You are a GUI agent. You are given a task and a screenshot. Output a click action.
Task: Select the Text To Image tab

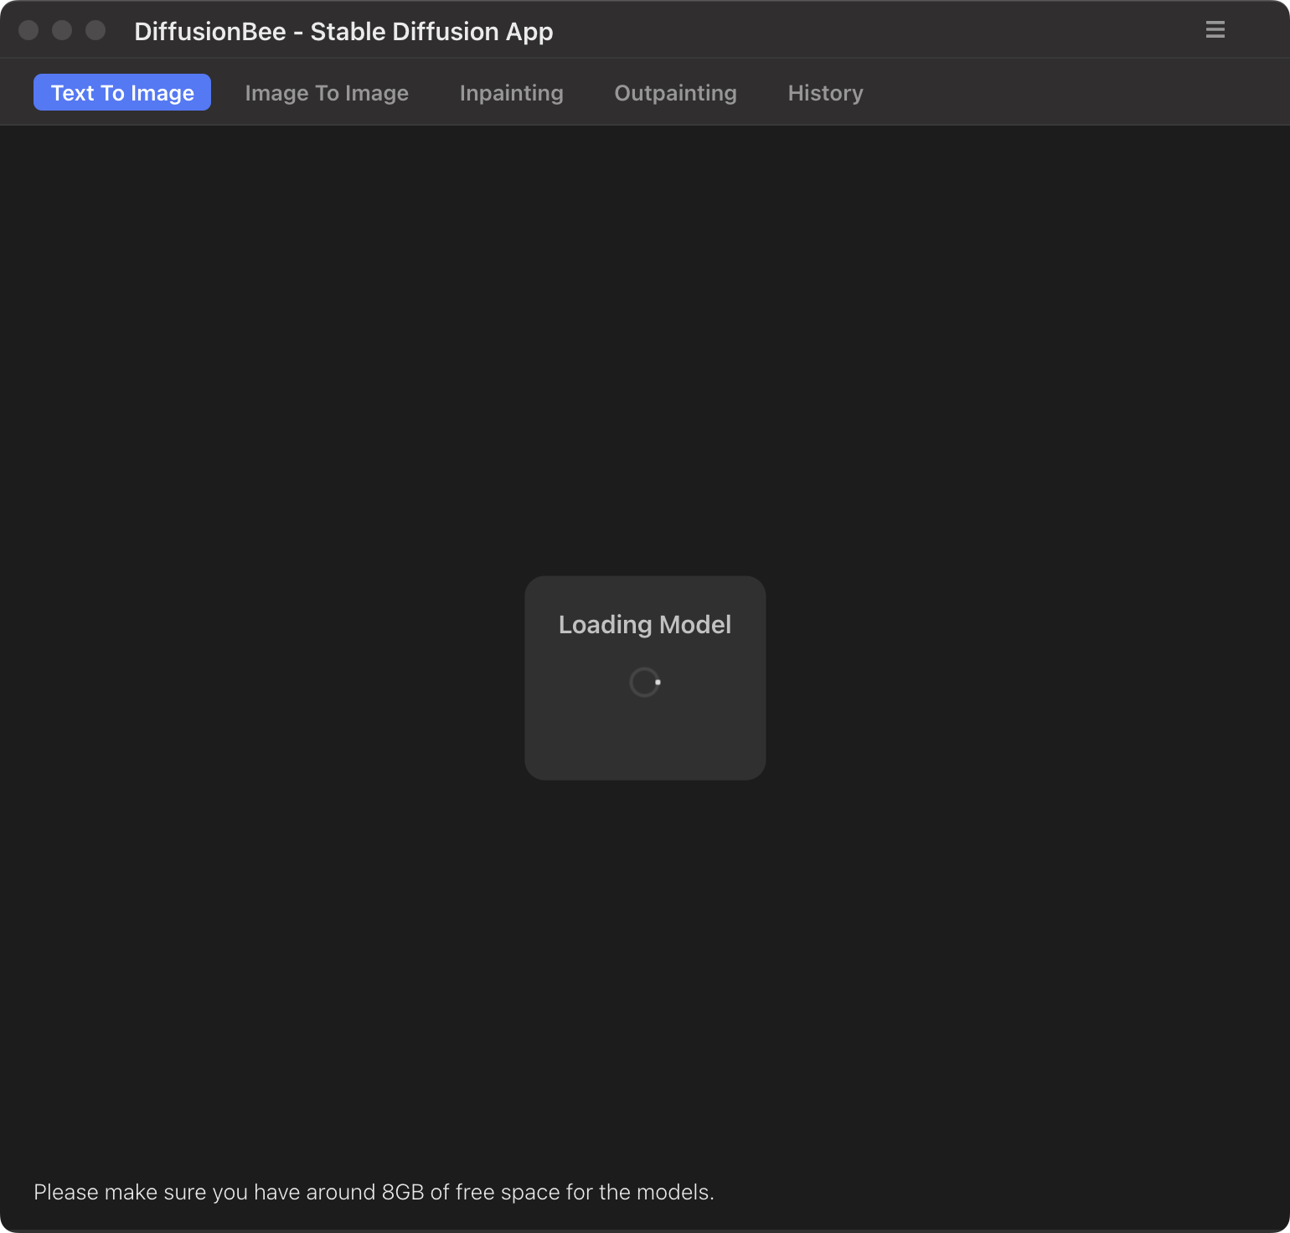(122, 92)
